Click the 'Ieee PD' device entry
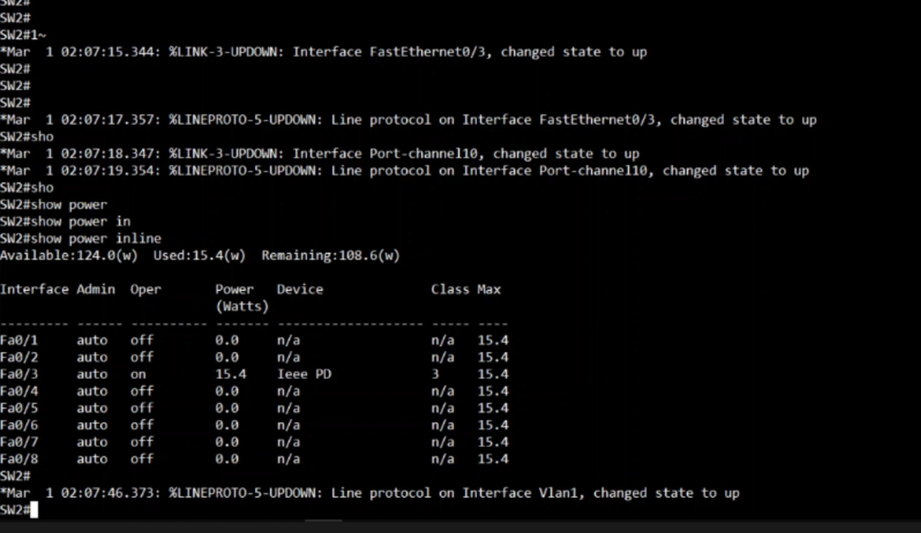Viewport: 921px width, 533px height. click(304, 374)
